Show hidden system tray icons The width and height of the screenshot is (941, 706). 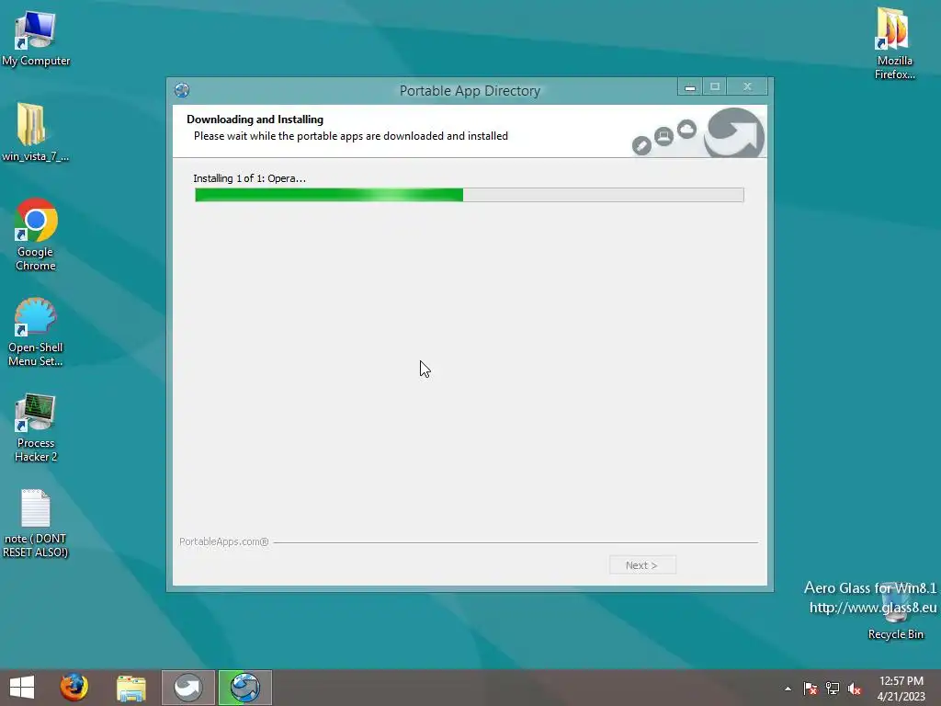click(788, 689)
